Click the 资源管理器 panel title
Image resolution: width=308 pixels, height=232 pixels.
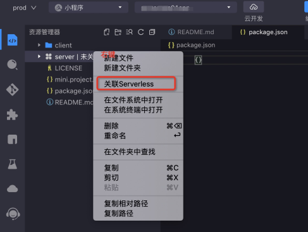tap(44, 32)
